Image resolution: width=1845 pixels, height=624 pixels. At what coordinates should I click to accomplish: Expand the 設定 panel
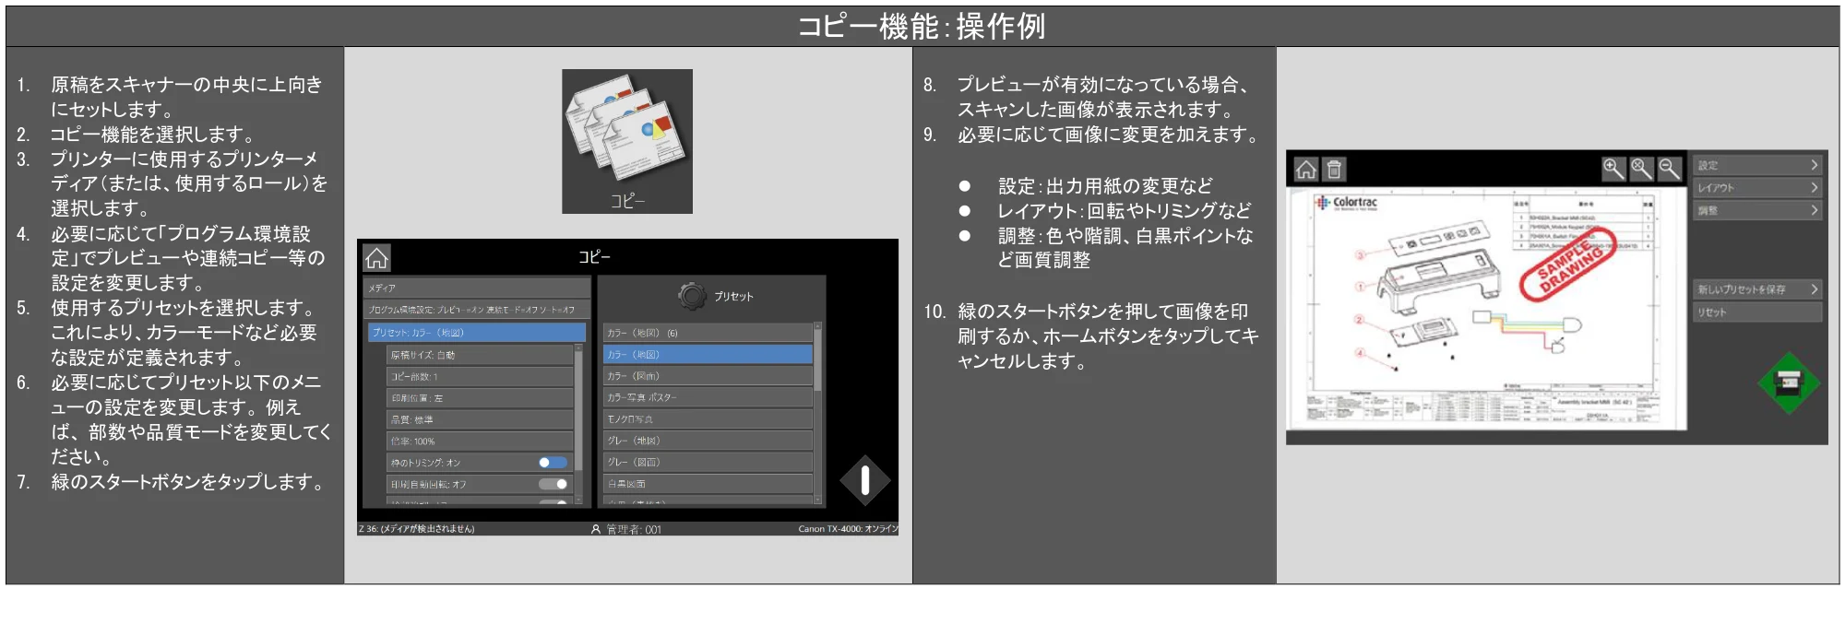1757,165
